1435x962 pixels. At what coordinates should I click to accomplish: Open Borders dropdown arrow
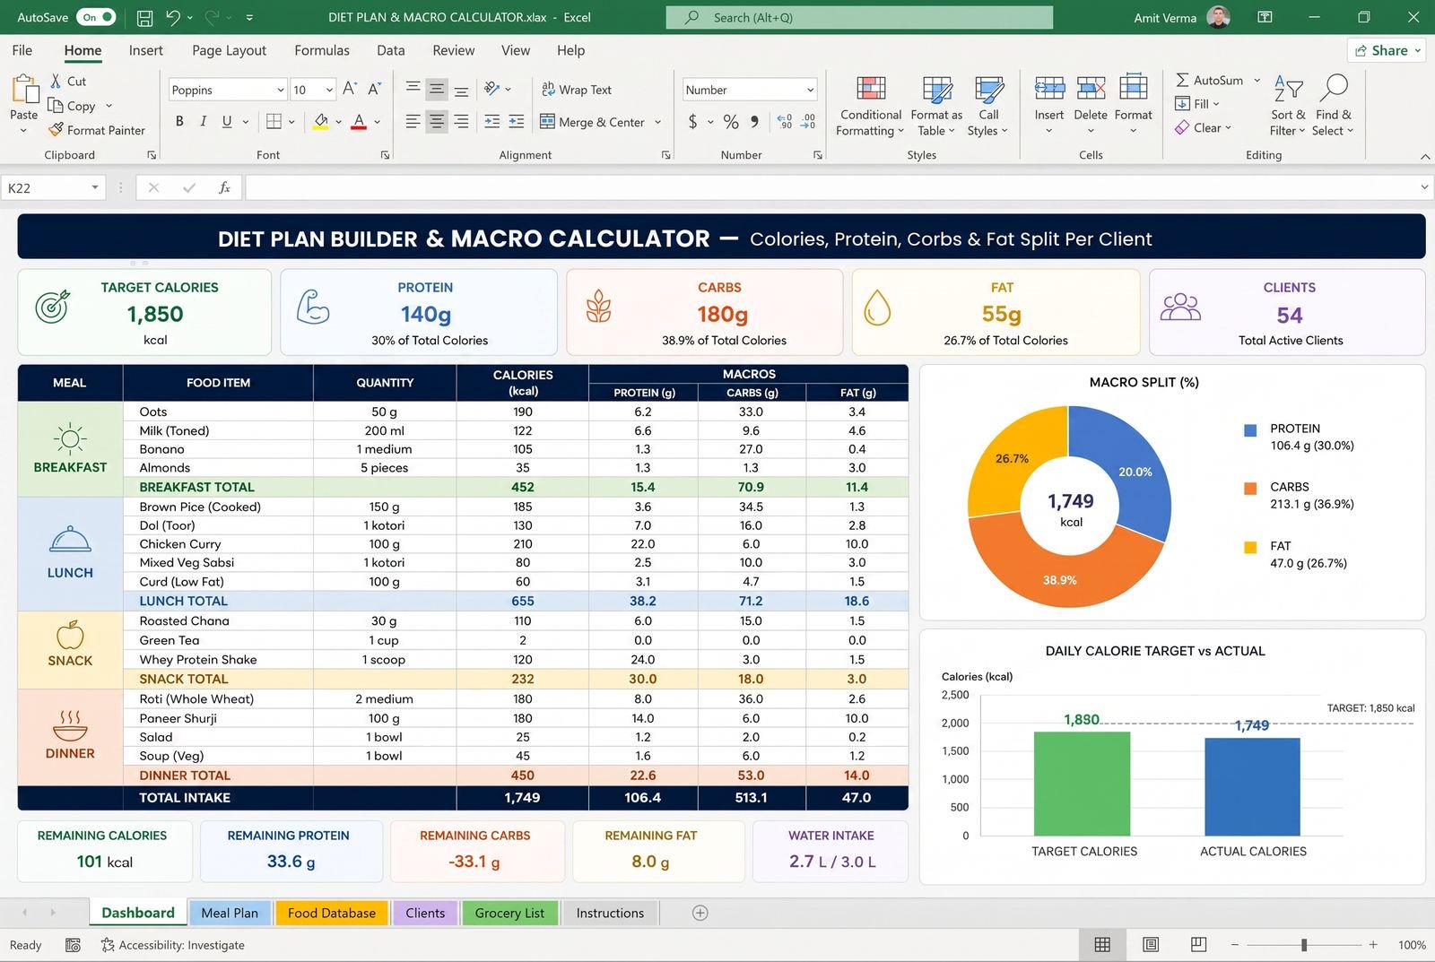(x=291, y=121)
